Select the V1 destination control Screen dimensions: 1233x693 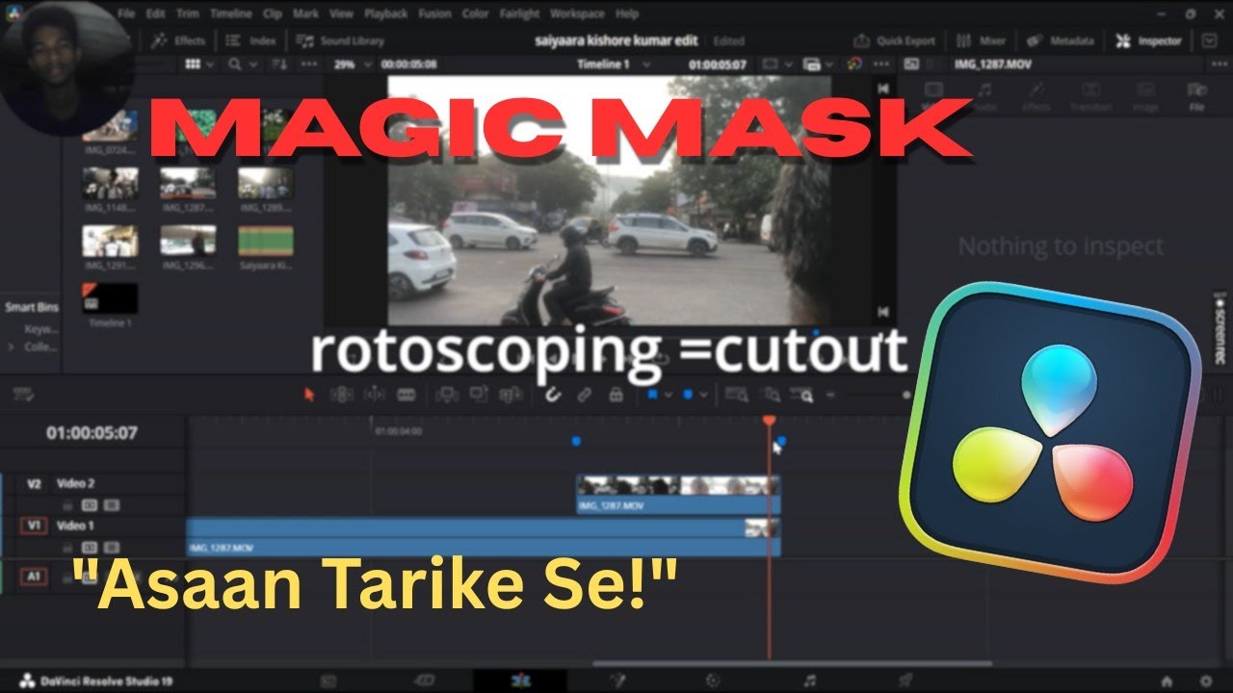click(34, 526)
